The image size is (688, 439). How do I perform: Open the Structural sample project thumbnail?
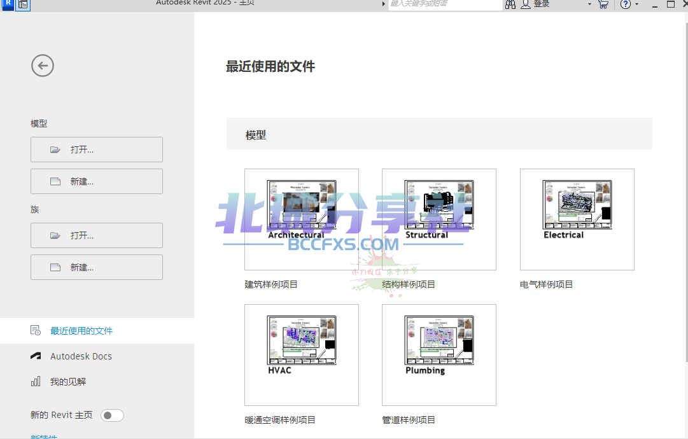click(439, 219)
